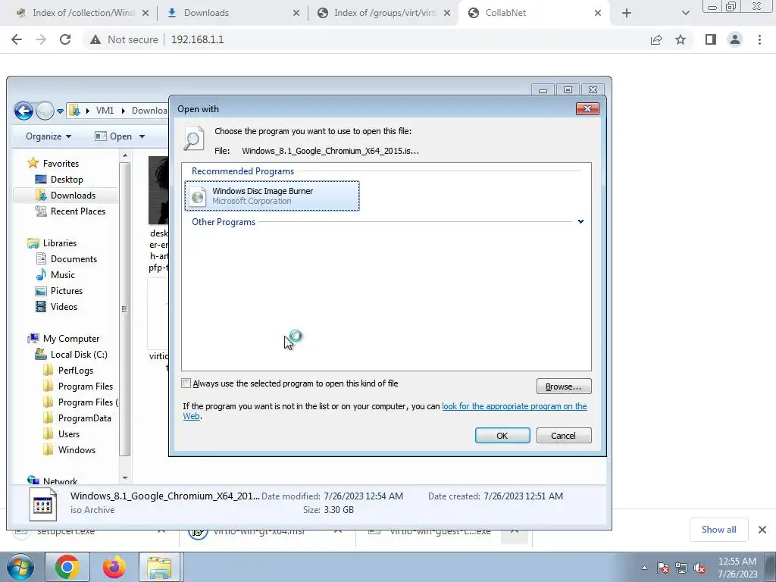The height and width of the screenshot is (582, 776).
Task: Click Browse button in Open with
Action: (x=564, y=386)
